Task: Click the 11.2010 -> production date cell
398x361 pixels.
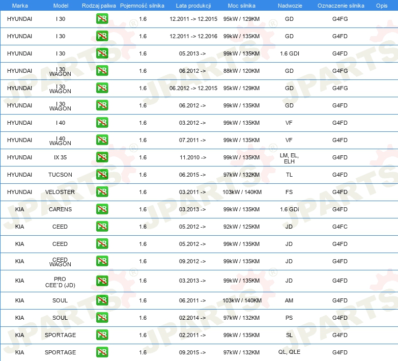Action: tap(193, 157)
